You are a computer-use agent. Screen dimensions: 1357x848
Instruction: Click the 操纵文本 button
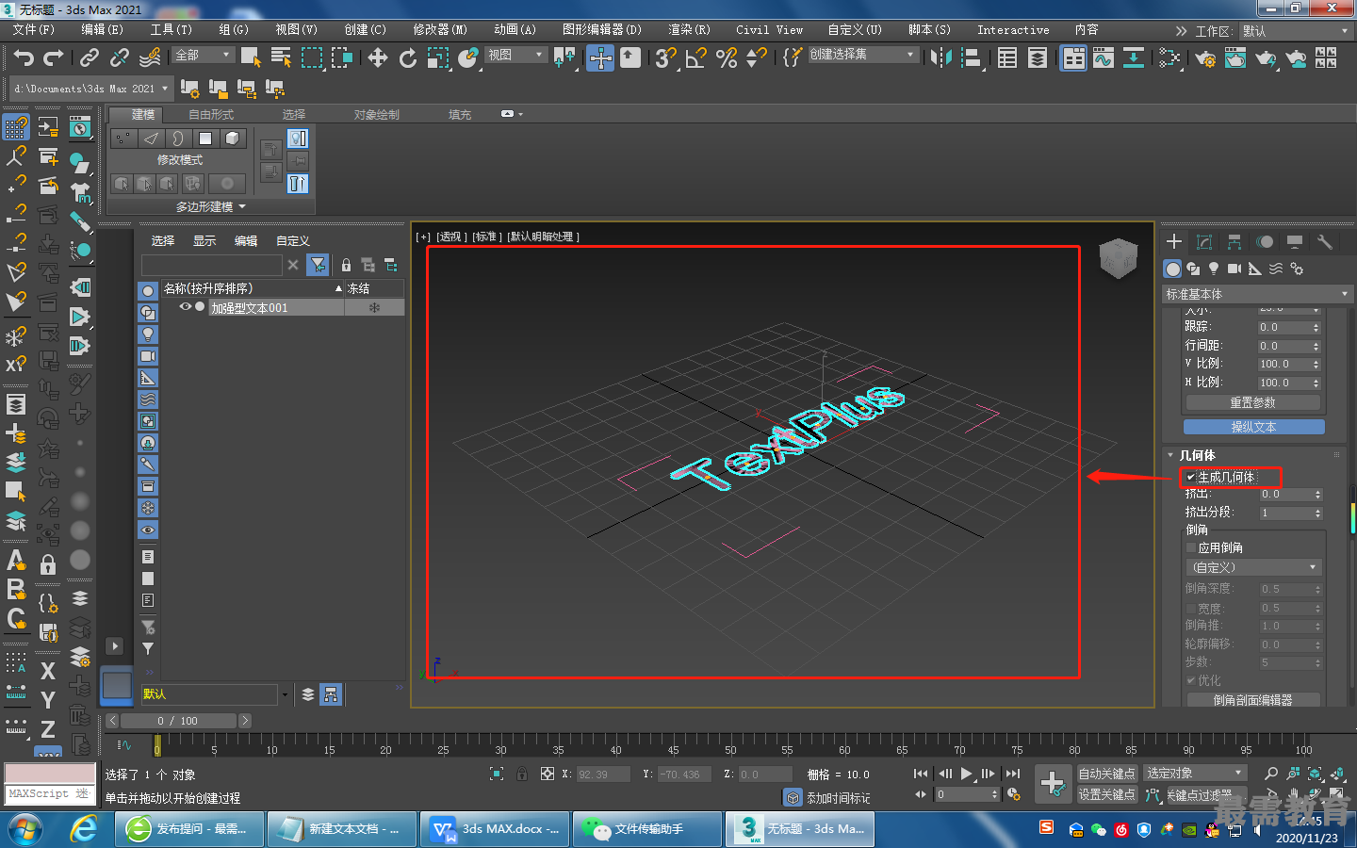1253,427
